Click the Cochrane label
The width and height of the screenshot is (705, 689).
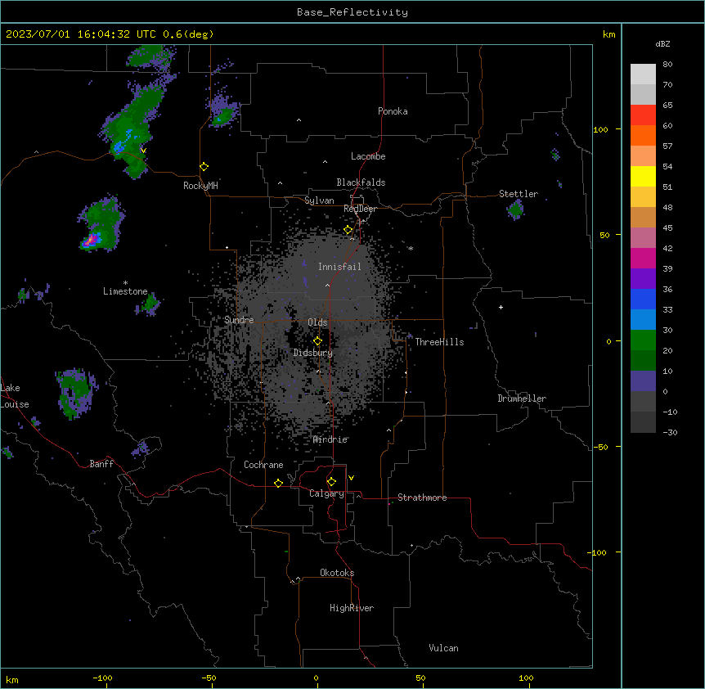click(263, 465)
